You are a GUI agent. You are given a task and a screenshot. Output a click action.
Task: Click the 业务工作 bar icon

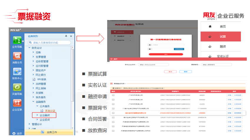pyautogui.click(x=42, y=132)
